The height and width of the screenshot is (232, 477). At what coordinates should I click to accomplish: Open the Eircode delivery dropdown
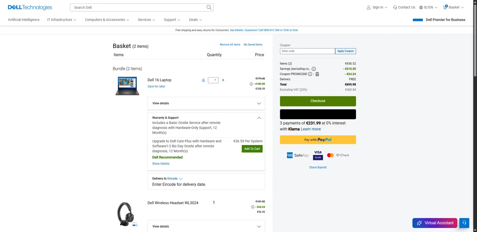coord(175,179)
